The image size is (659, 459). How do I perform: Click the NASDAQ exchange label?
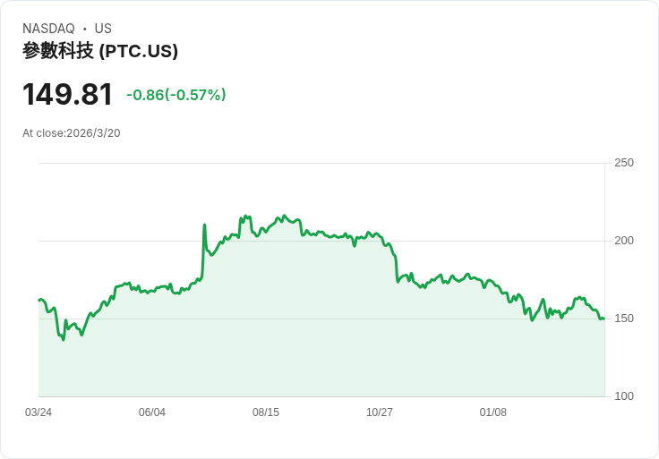click(48, 29)
